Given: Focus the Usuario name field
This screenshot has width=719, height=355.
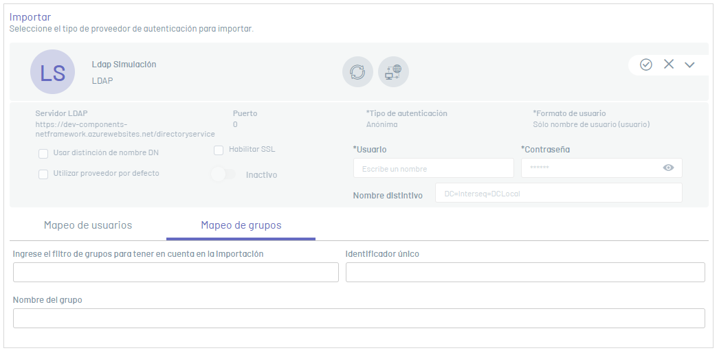Looking at the screenshot, I should tap(433, 168).
